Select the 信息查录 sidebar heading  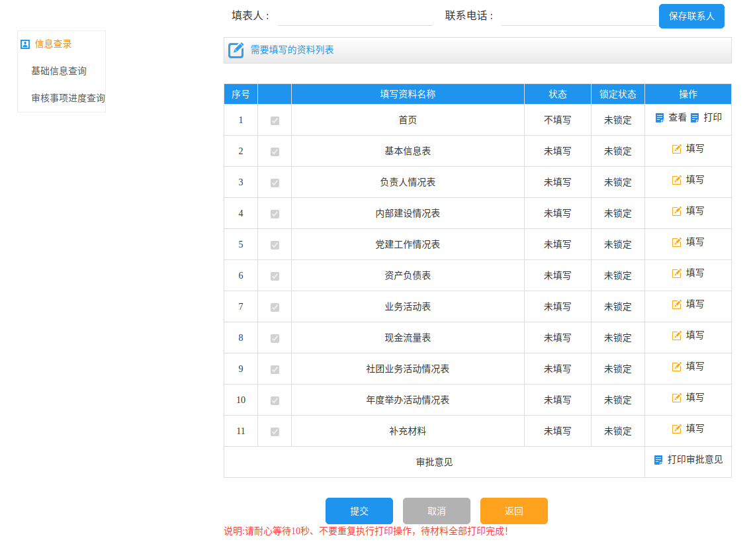coord(53,44)
